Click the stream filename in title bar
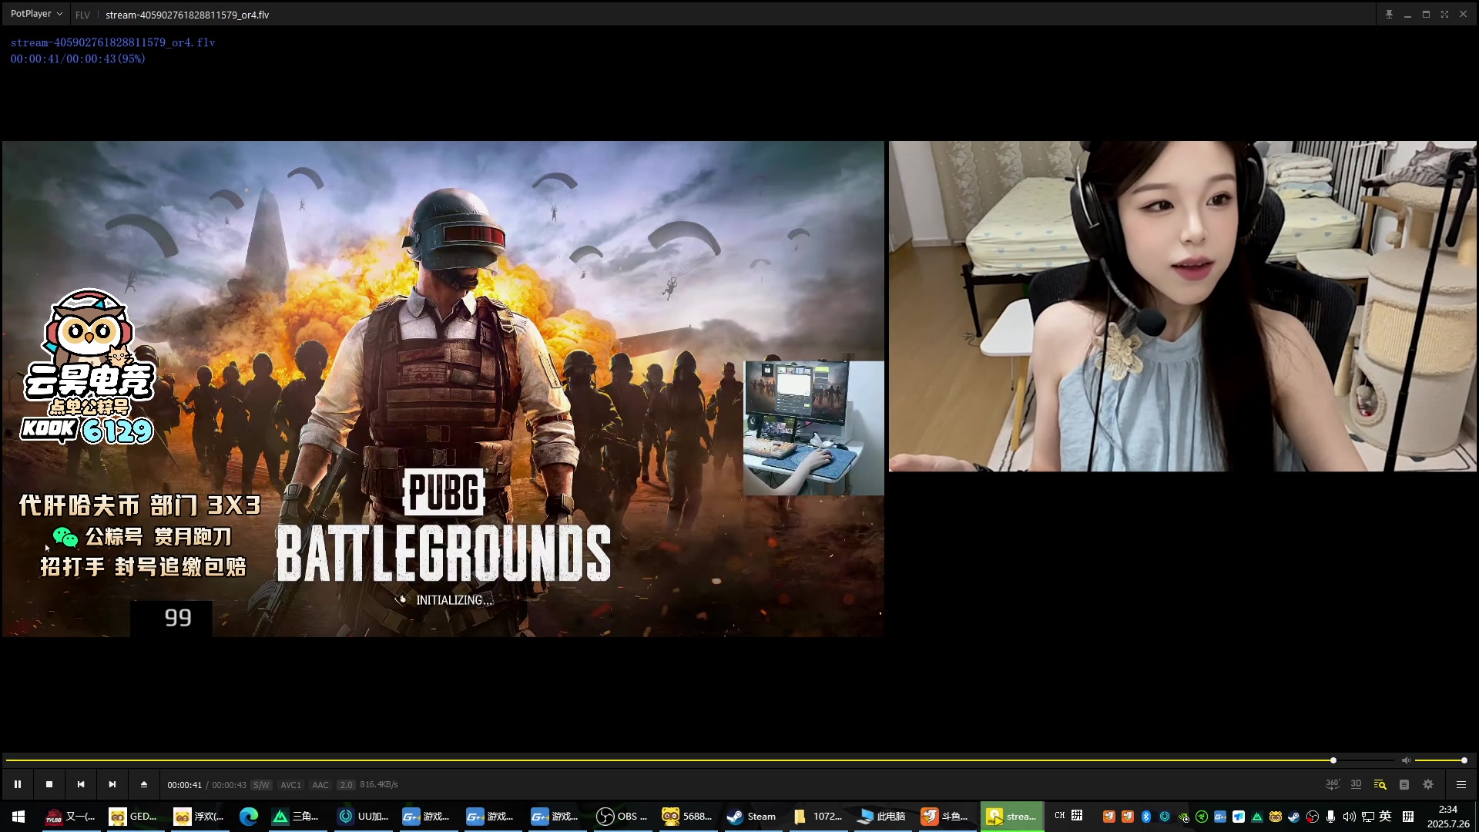Screen dimensions: 1479x832 click(x=187, y=15)
